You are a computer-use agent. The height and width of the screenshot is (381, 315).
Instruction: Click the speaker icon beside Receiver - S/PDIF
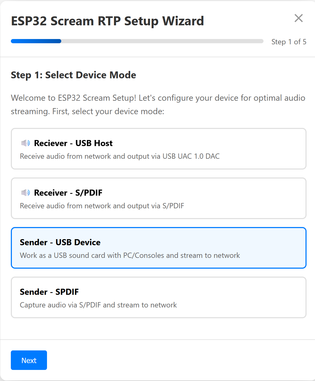[x=26, y=193]
